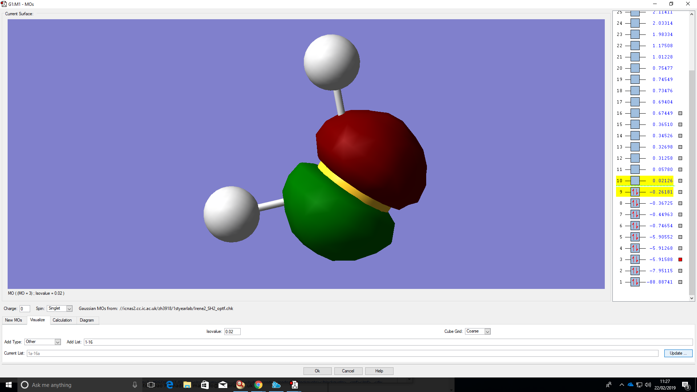Select orbital 9 occupied box
Screen dimensions: 697x392
coord(635,192)
